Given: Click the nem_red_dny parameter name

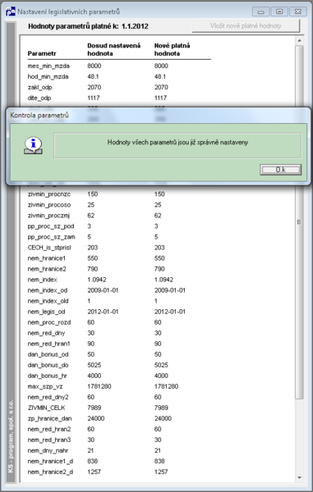Looking at the screenshot, I should (46, 333).
